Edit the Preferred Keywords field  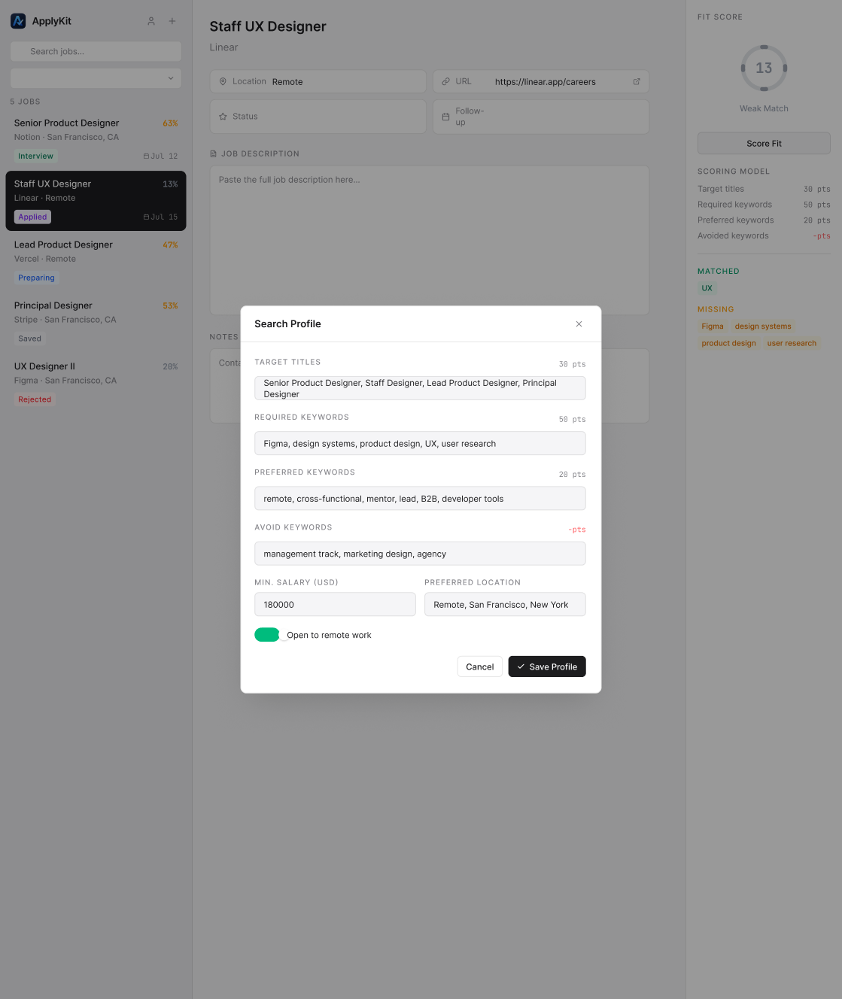420,498
